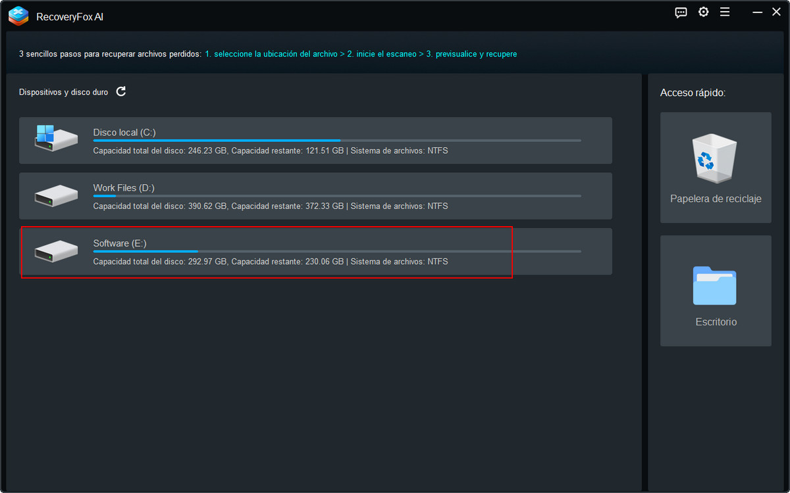
Task: Click the usage bar of Disco local (C:)
Action: [336, 141]
